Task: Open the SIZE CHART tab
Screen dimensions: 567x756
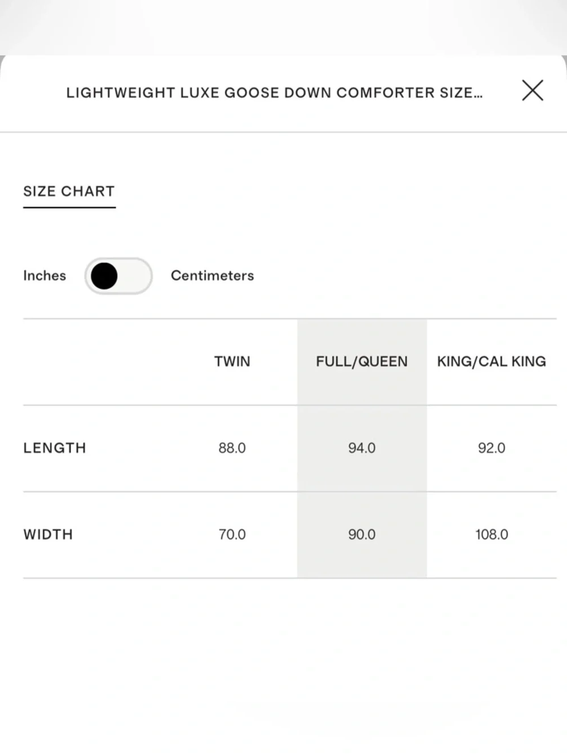Action: pyautogui.click(x=69, y=192)
